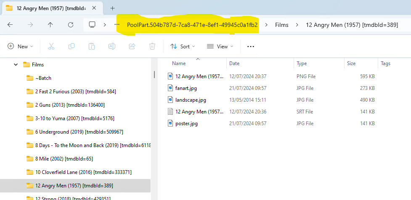Open 3-10 to Yuma folder
Image resolution: width=411 pixels, height=200 pixels.
[75, 118]
